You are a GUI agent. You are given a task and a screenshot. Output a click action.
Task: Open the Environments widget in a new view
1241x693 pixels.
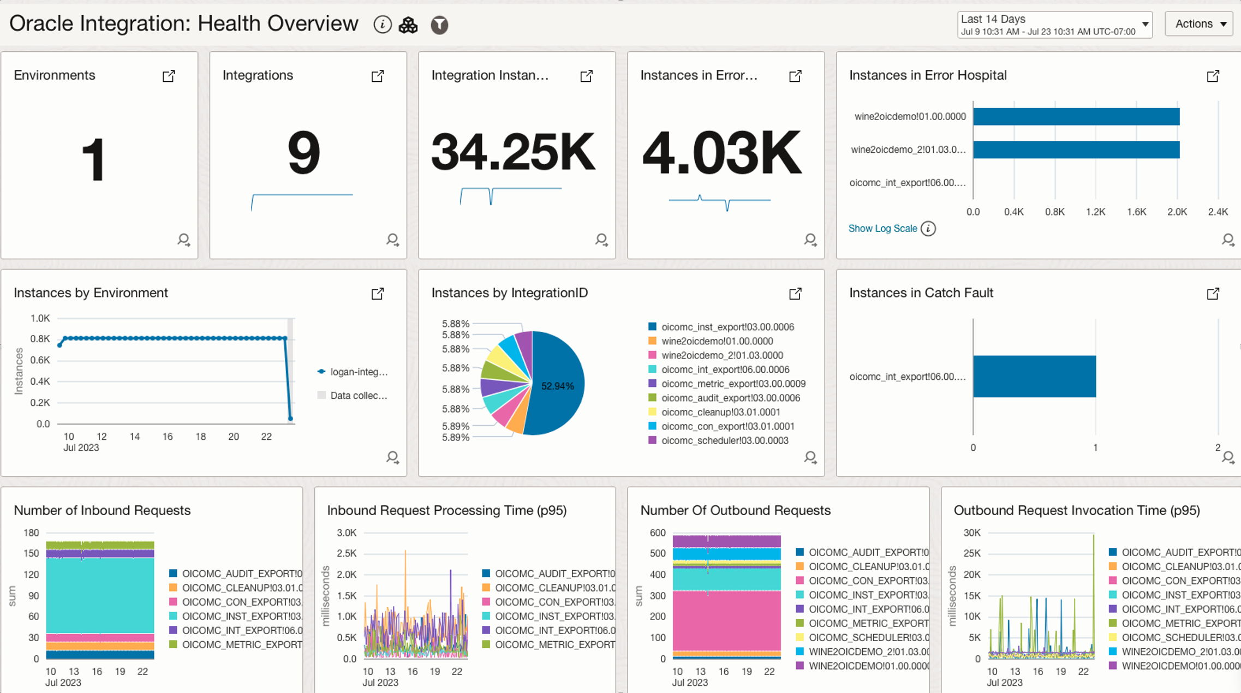(169, 76)
